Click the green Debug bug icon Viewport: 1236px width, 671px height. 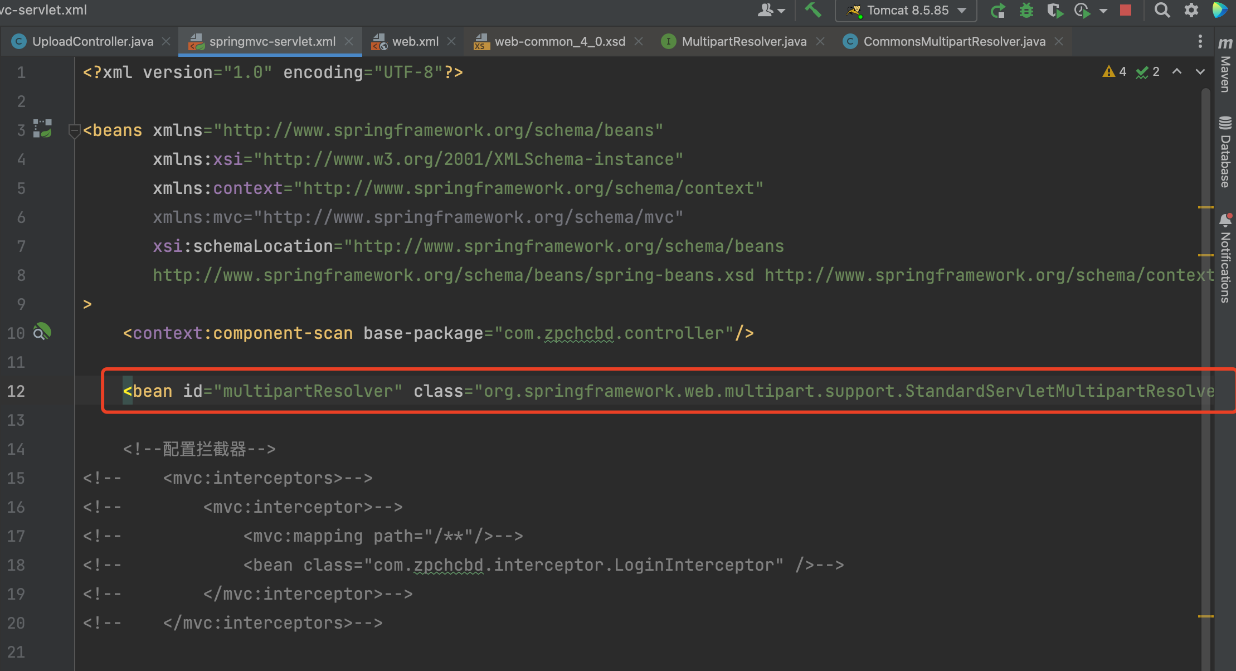click(1026, 10)
